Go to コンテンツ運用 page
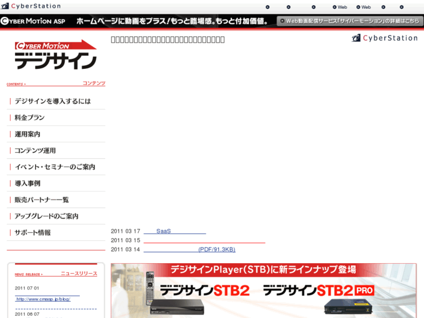Screen dimensions: 424x318 [x=56, y=151]
